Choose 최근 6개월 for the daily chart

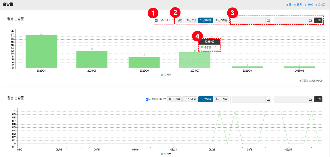point(174,99)
